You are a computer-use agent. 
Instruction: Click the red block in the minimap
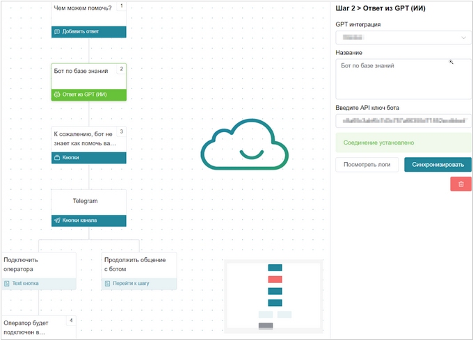tap(275, 280)
